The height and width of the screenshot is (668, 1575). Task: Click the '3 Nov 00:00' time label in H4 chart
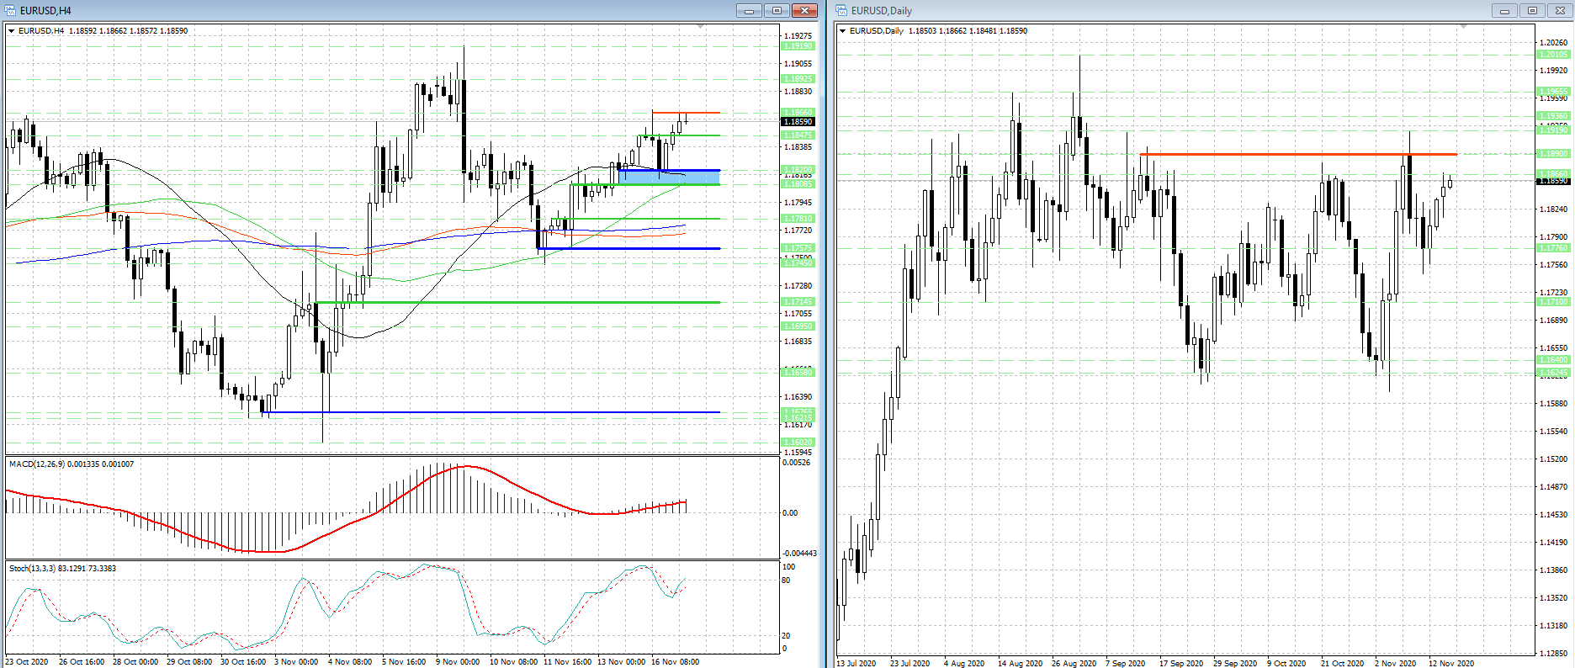296,662
